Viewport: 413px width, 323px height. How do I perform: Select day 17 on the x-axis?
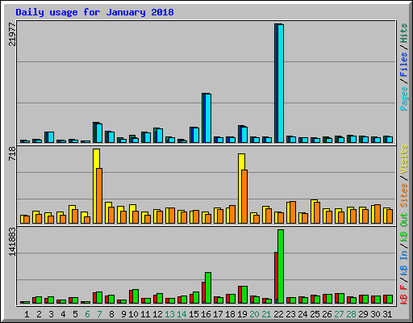pyautogui.click(x=218, y=314)
